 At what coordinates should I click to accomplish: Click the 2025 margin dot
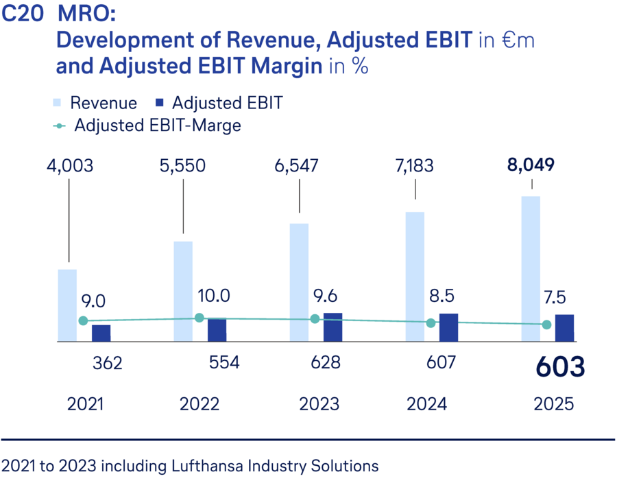(546, 325)
